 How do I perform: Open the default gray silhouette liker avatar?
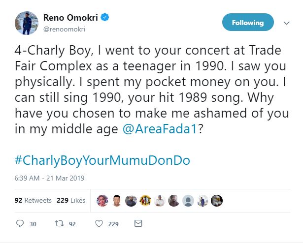(188, 201)
